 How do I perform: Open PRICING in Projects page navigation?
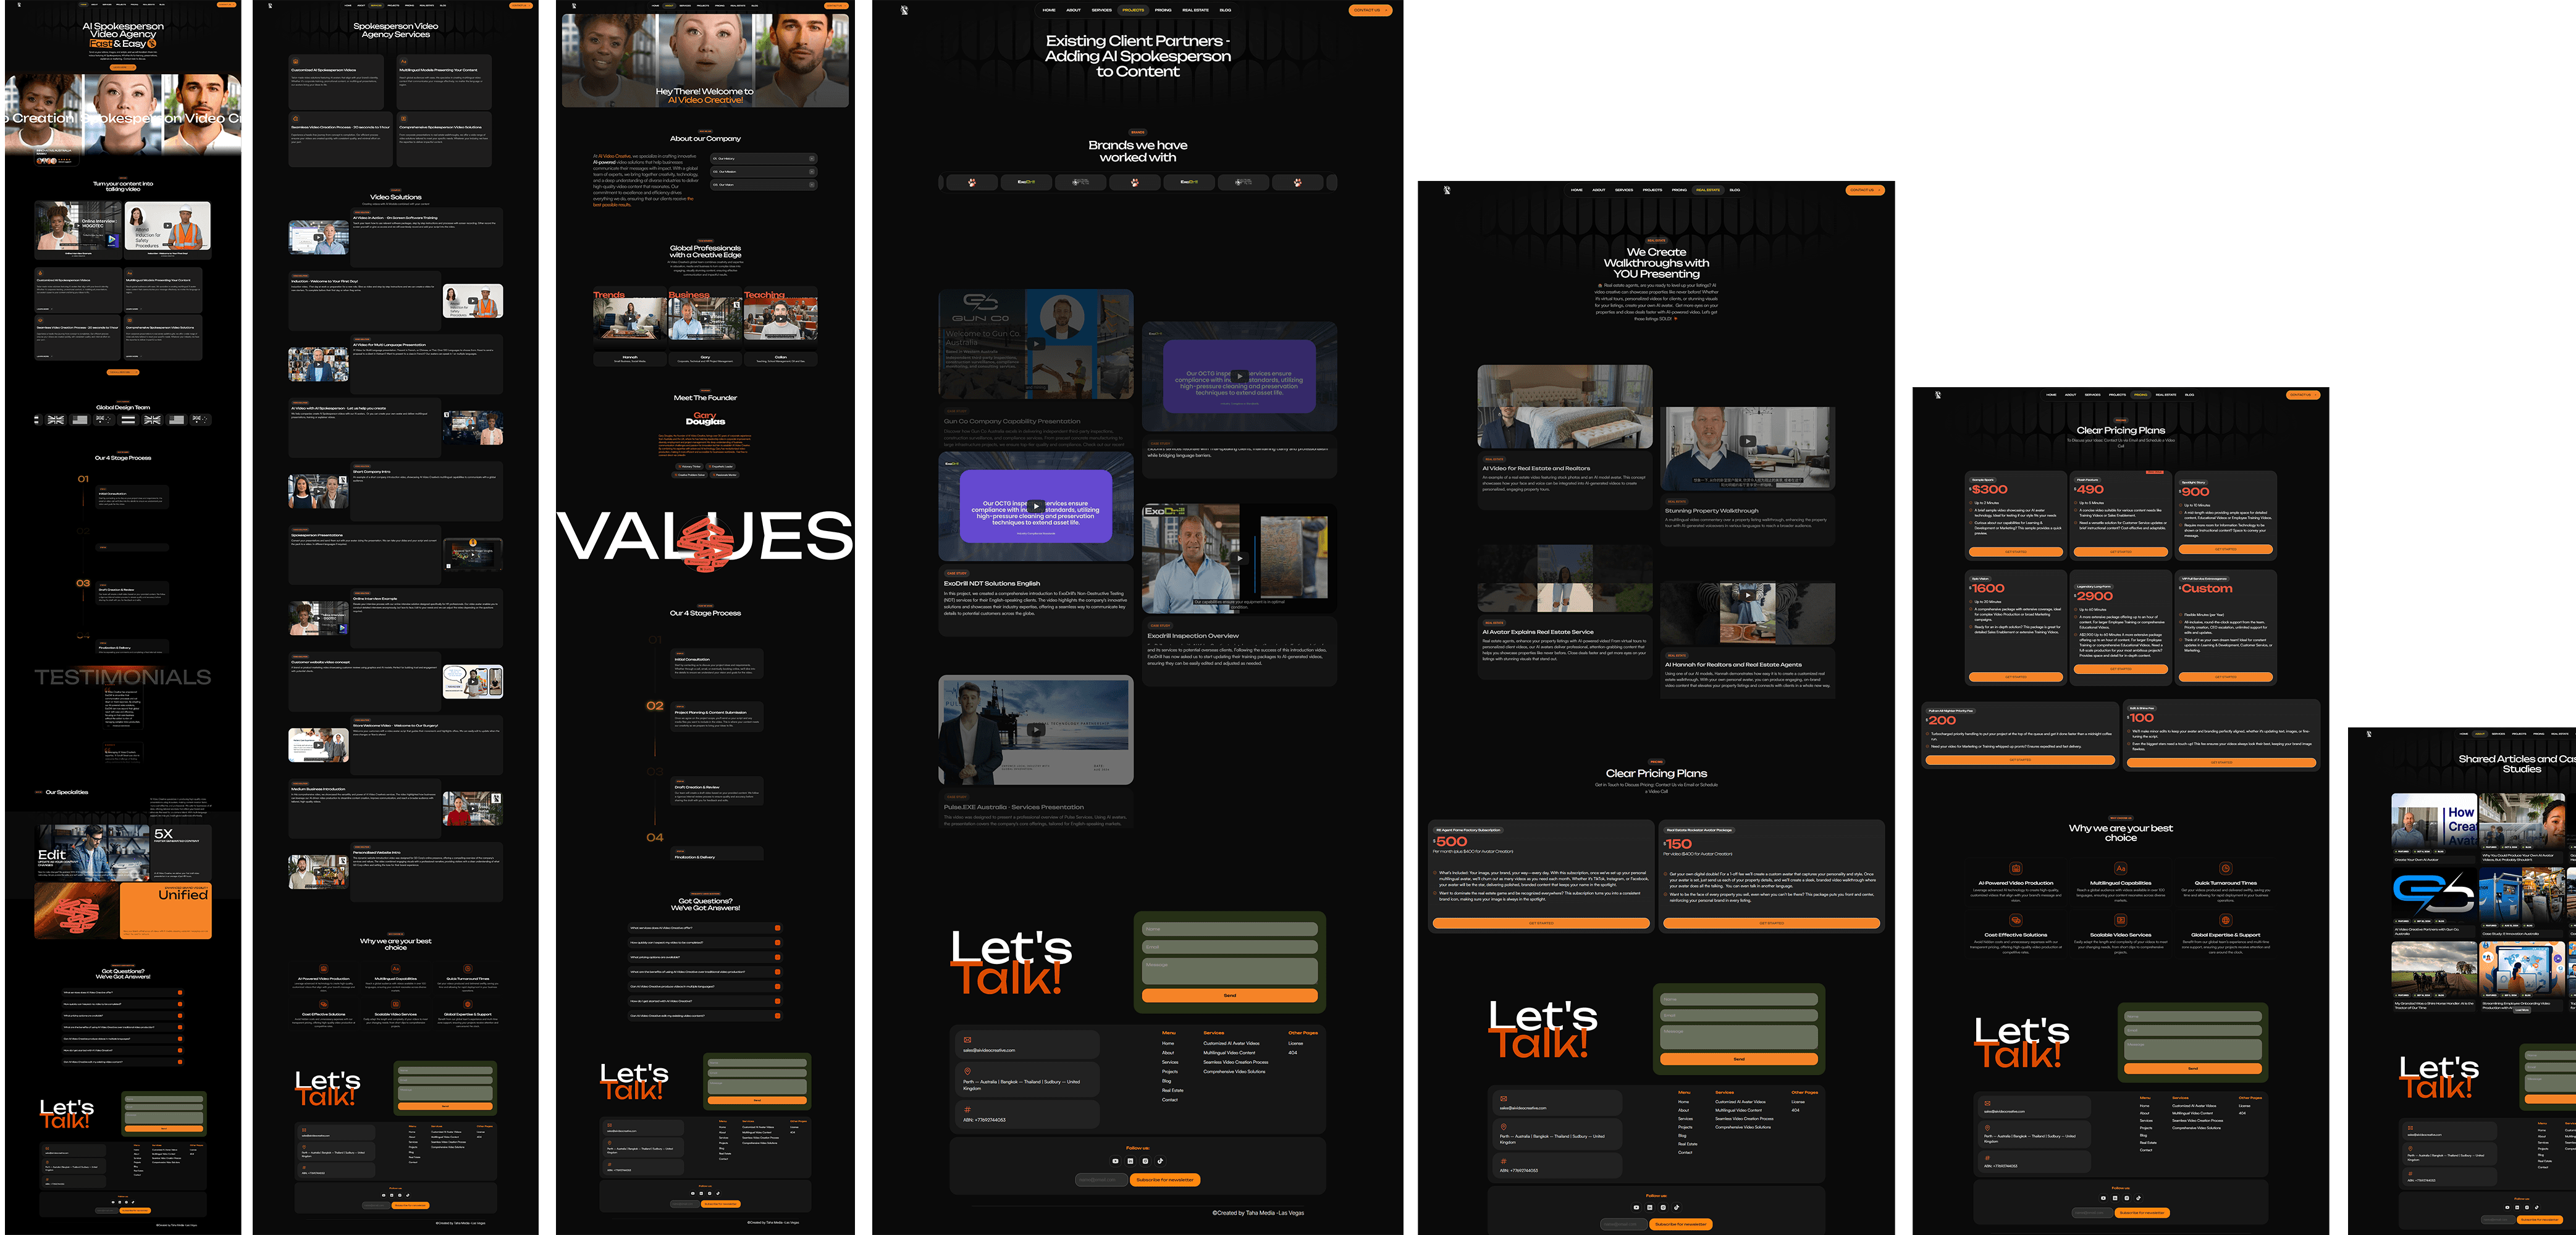point(1163,10)
